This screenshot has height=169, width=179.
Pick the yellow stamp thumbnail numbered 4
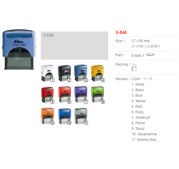[98, 73]
